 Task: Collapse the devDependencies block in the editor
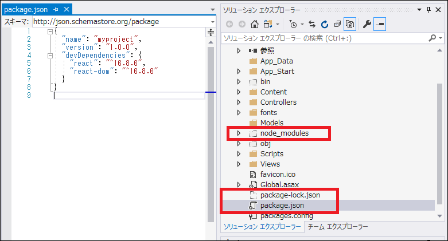[50, 56]
